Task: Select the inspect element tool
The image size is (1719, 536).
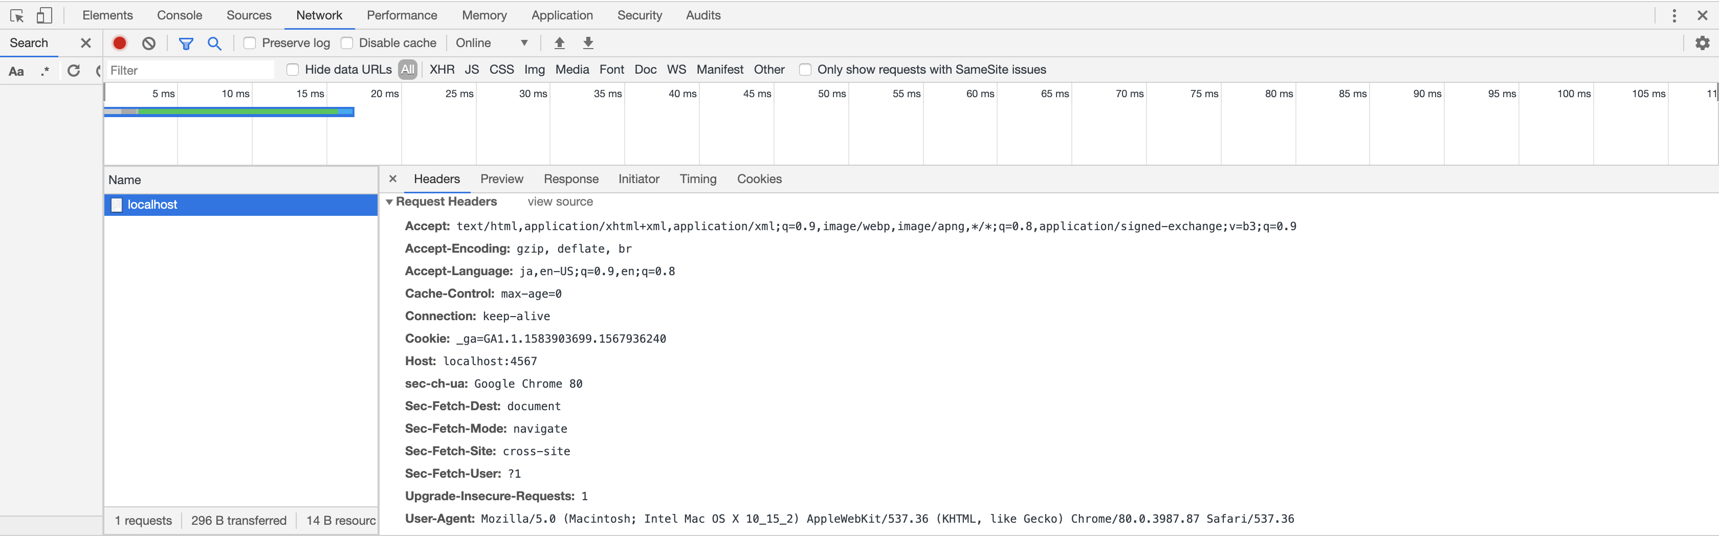Action: pos(17,15)
